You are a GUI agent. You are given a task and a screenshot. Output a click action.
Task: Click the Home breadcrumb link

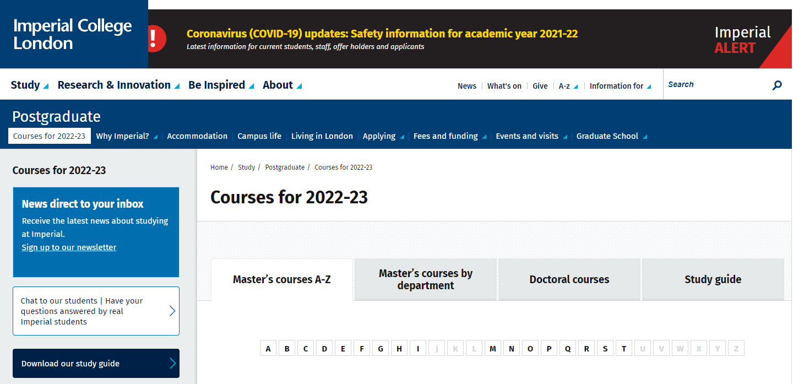(219, 167)
